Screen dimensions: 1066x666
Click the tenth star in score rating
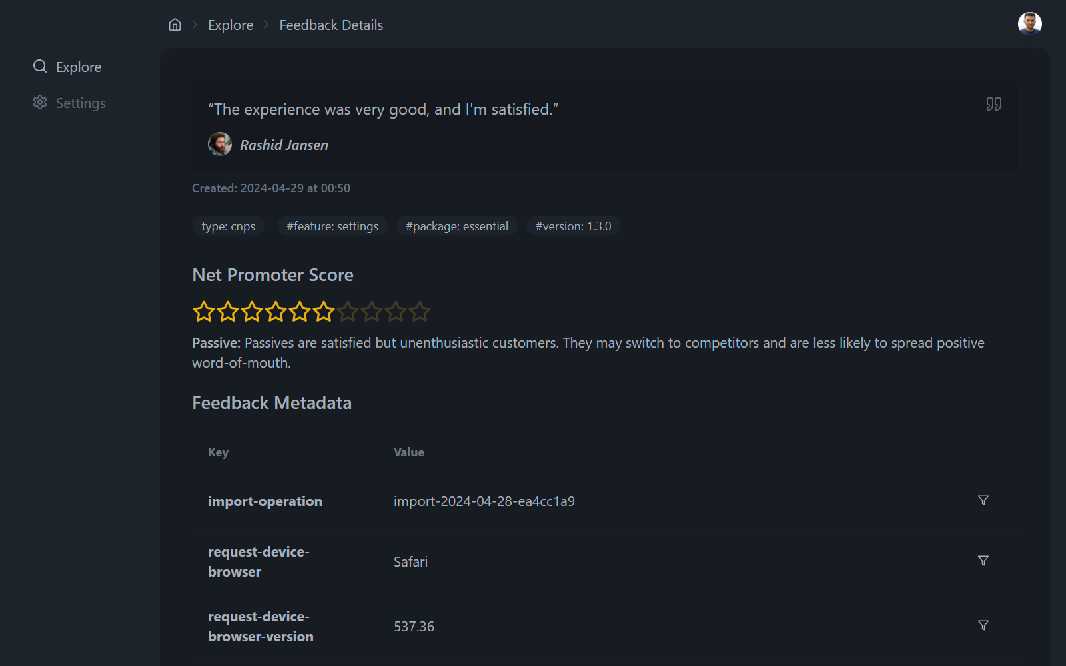(420, 311)
